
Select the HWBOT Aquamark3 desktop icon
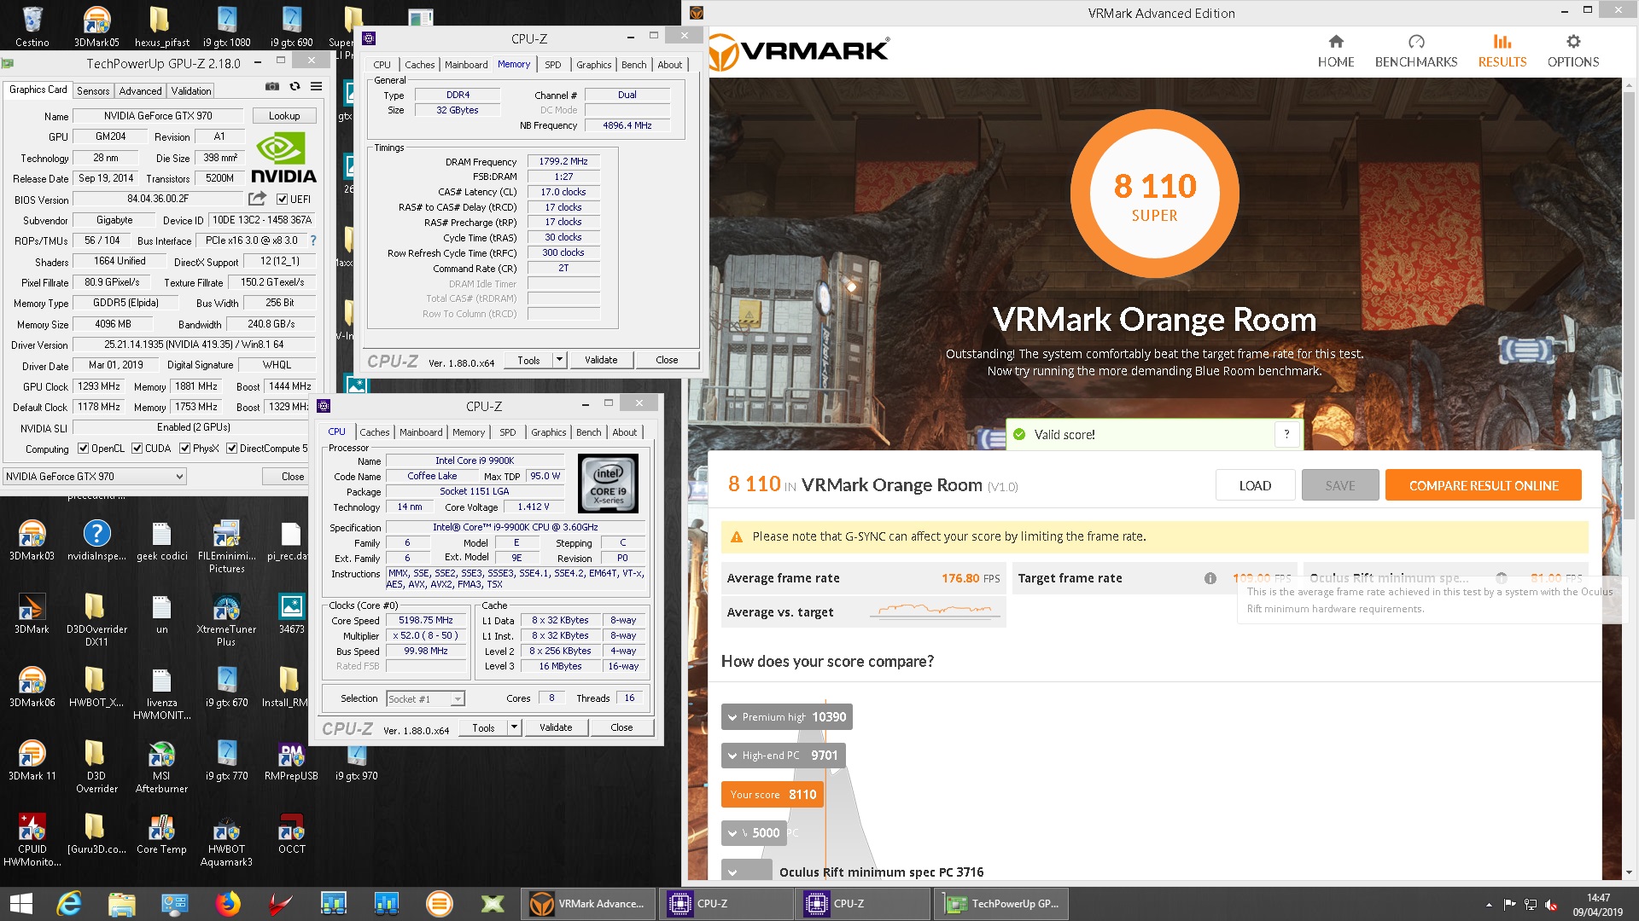(x=226, y=840)
